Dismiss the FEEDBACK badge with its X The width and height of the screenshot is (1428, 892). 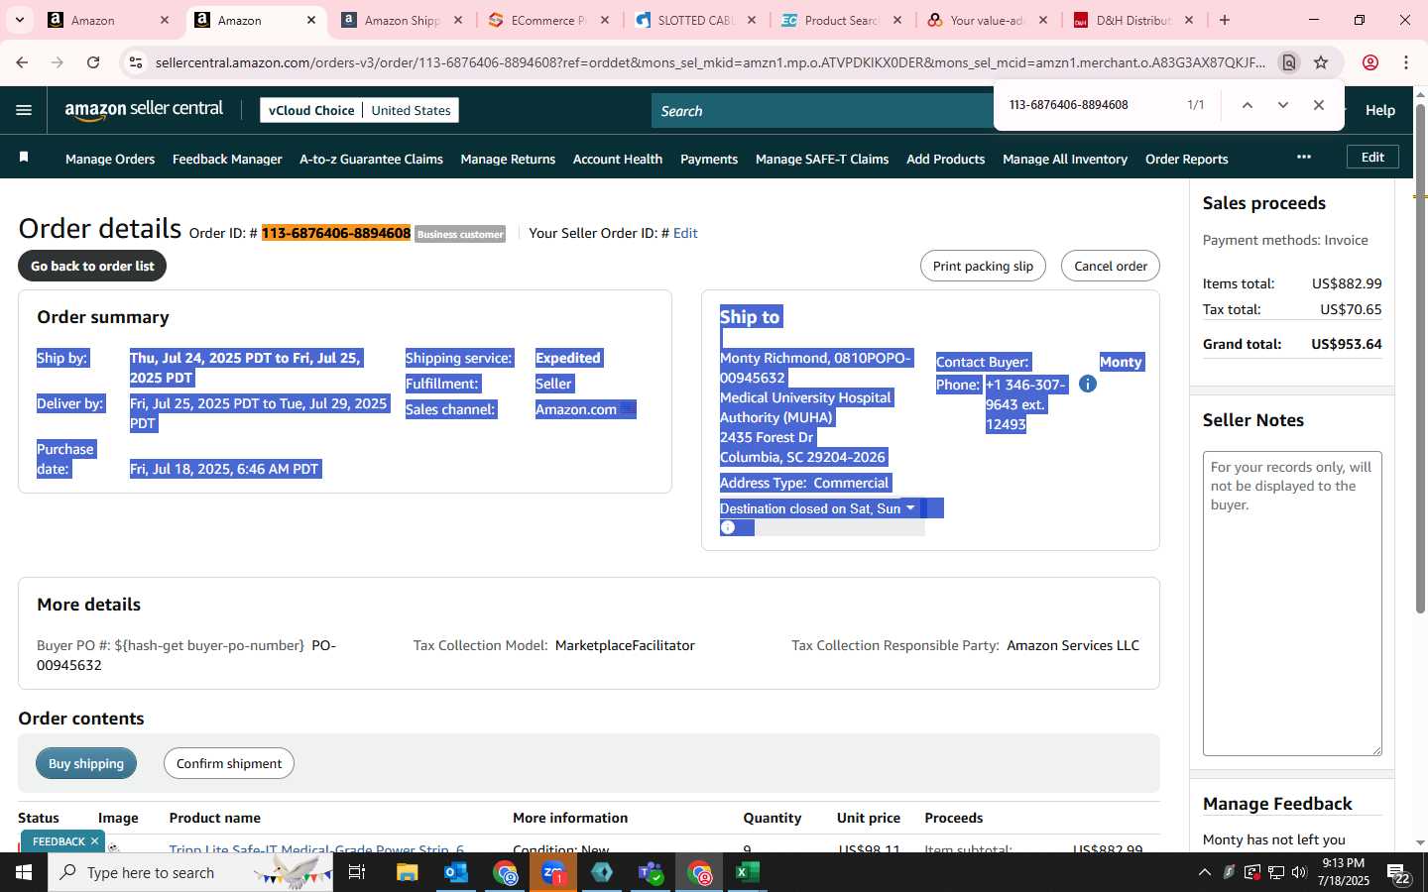94,841
